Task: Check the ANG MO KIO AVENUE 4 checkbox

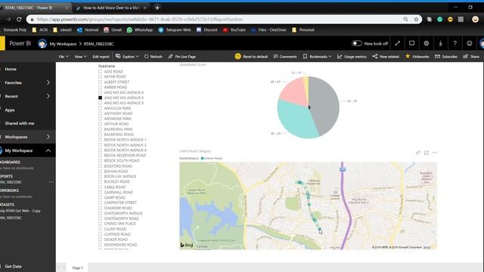Action: [100, 92]
